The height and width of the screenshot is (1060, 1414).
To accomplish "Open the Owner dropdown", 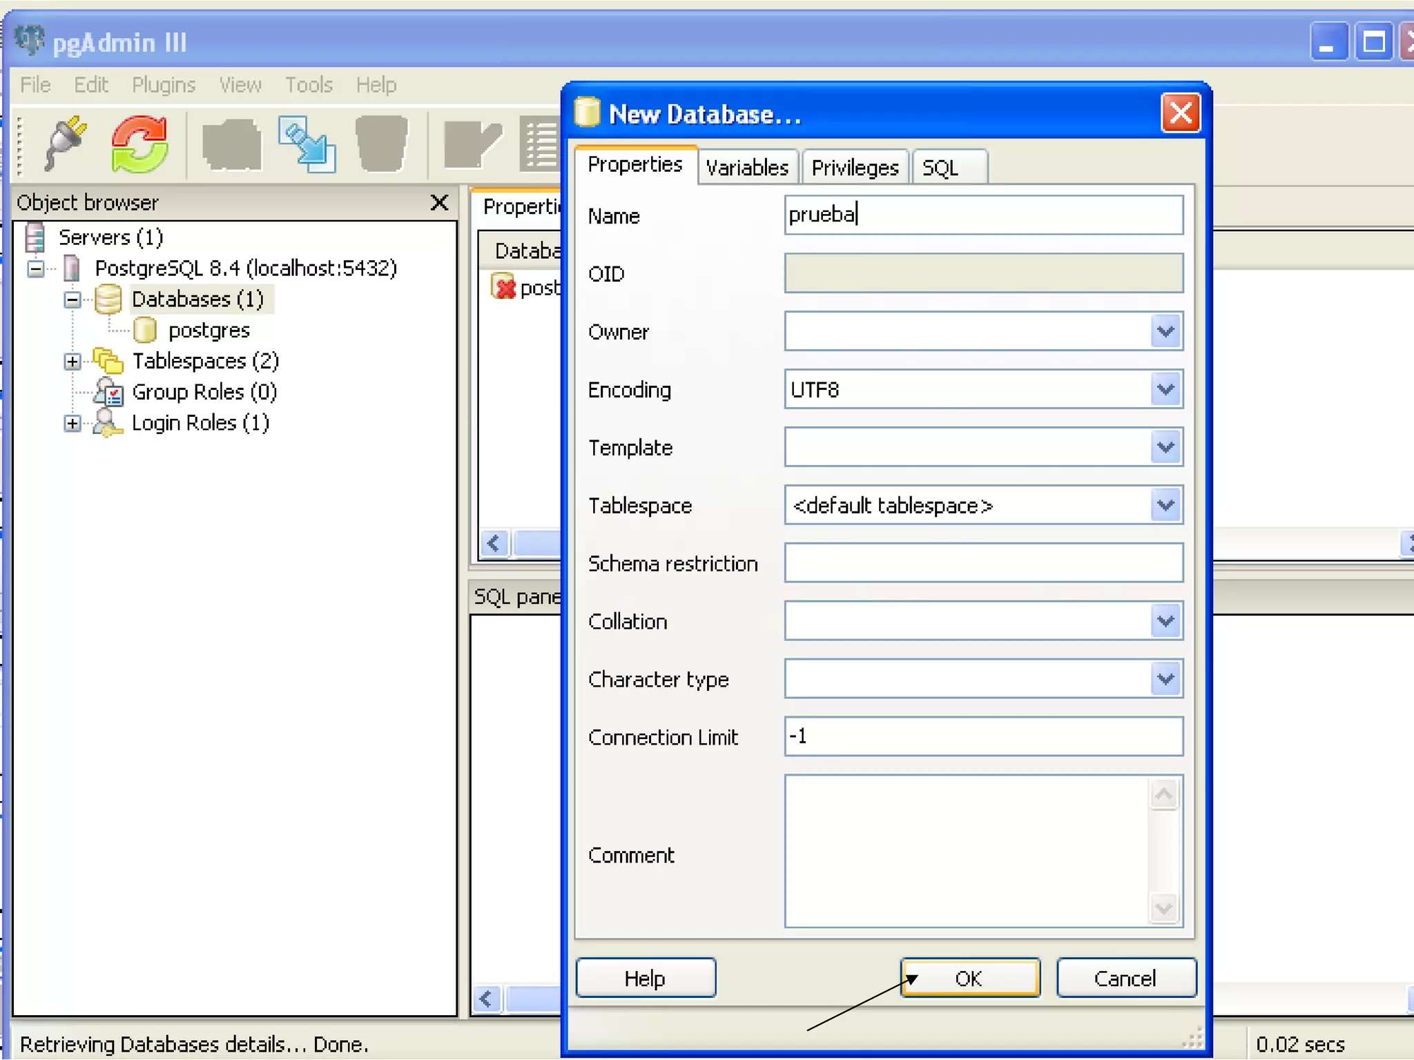I will [x=1165, y=332].
